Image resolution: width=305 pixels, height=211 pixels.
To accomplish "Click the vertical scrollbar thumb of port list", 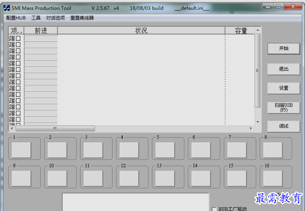I will [x=257, y=71].
